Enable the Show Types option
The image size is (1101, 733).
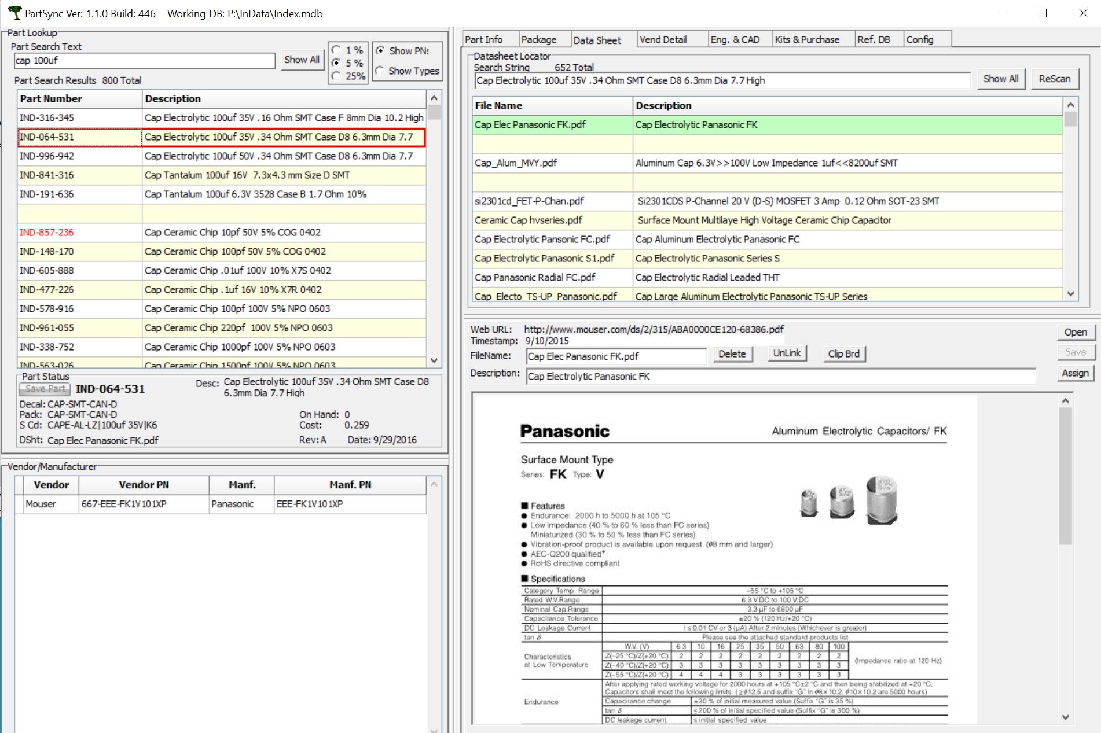click(x=380, y=71)
